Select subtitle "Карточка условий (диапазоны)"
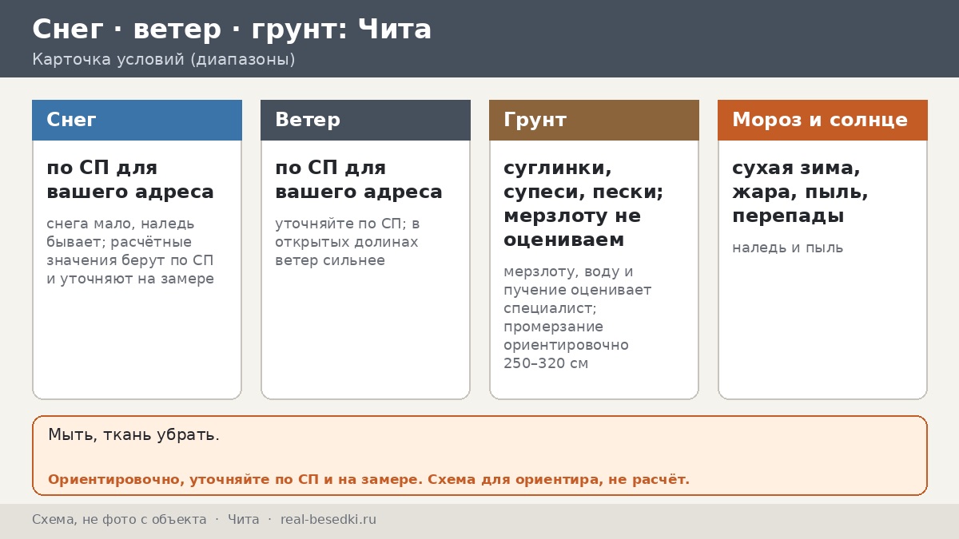 coord(164,60)
